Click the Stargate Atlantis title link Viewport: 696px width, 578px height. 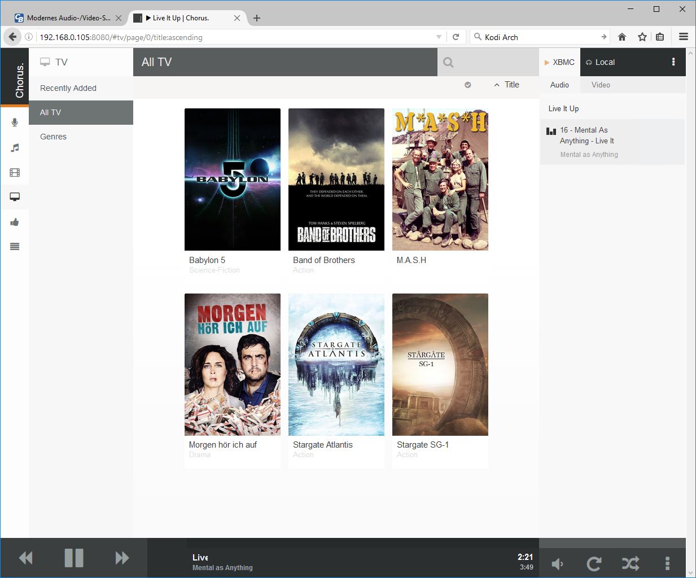click(x=323, y=445)
